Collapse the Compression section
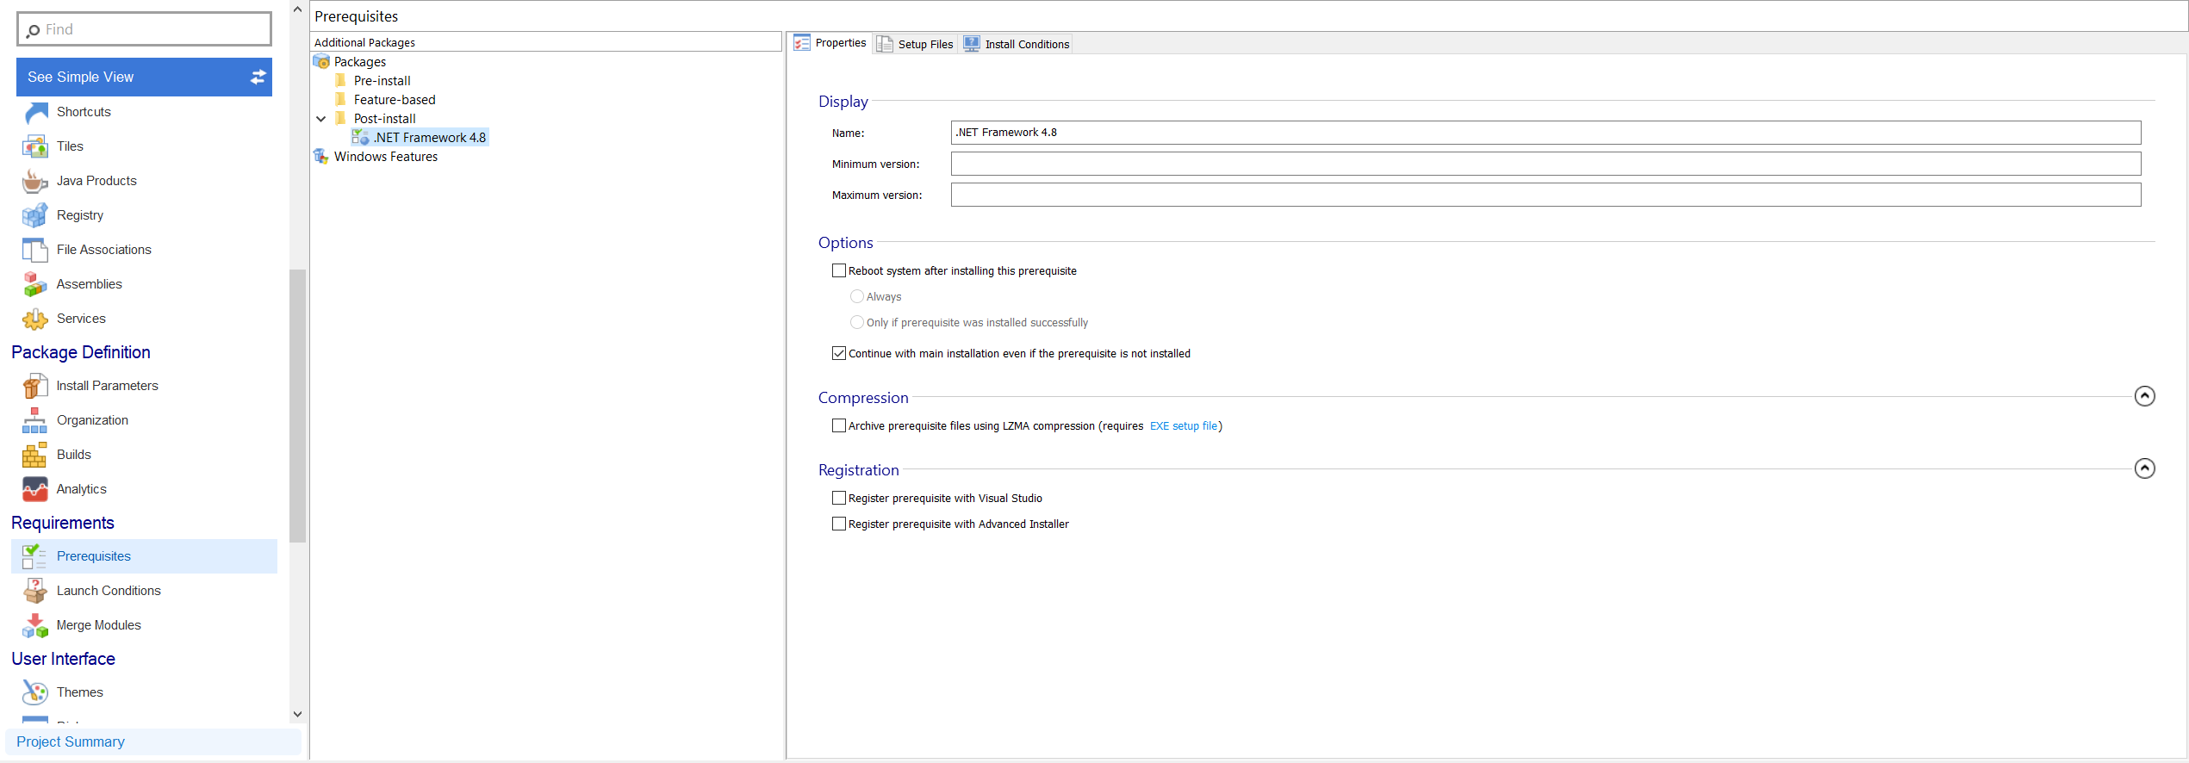This screenshot has width=2189, height=763. tap(2144, 396)
